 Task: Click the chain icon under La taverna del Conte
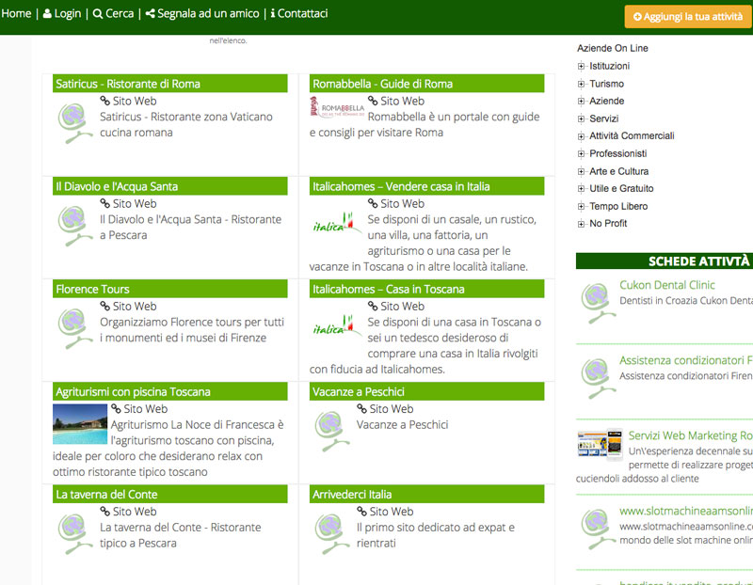pyautogui.click(x=105, y=512)
